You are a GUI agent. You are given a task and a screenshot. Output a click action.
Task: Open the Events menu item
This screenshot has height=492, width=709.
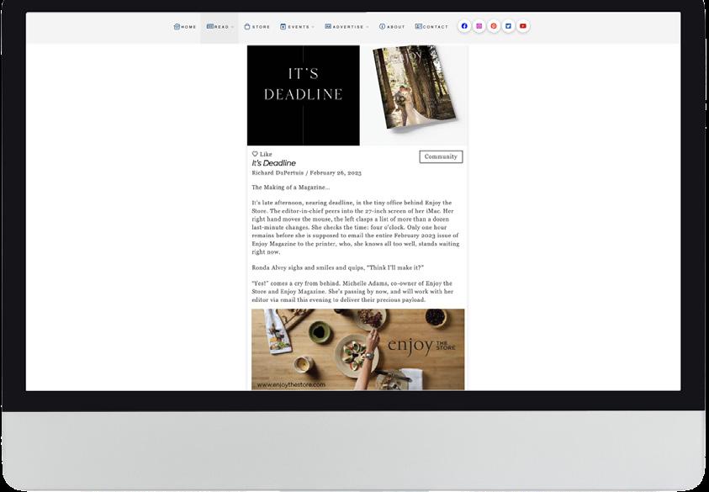coord(295,27)
